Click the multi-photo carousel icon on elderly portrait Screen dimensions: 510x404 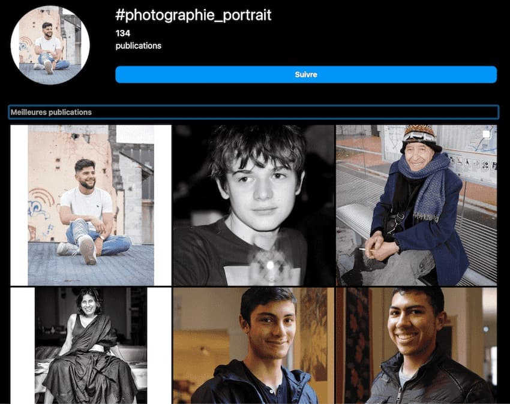(x=486, y=134)
